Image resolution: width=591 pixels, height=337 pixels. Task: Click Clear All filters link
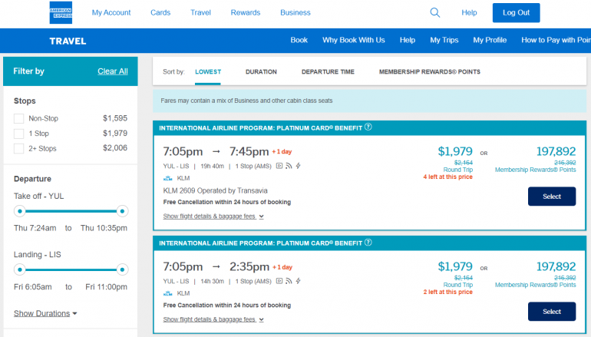[112, 71]
